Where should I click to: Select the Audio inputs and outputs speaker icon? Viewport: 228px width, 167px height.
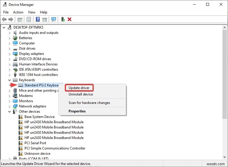[15, 33]
